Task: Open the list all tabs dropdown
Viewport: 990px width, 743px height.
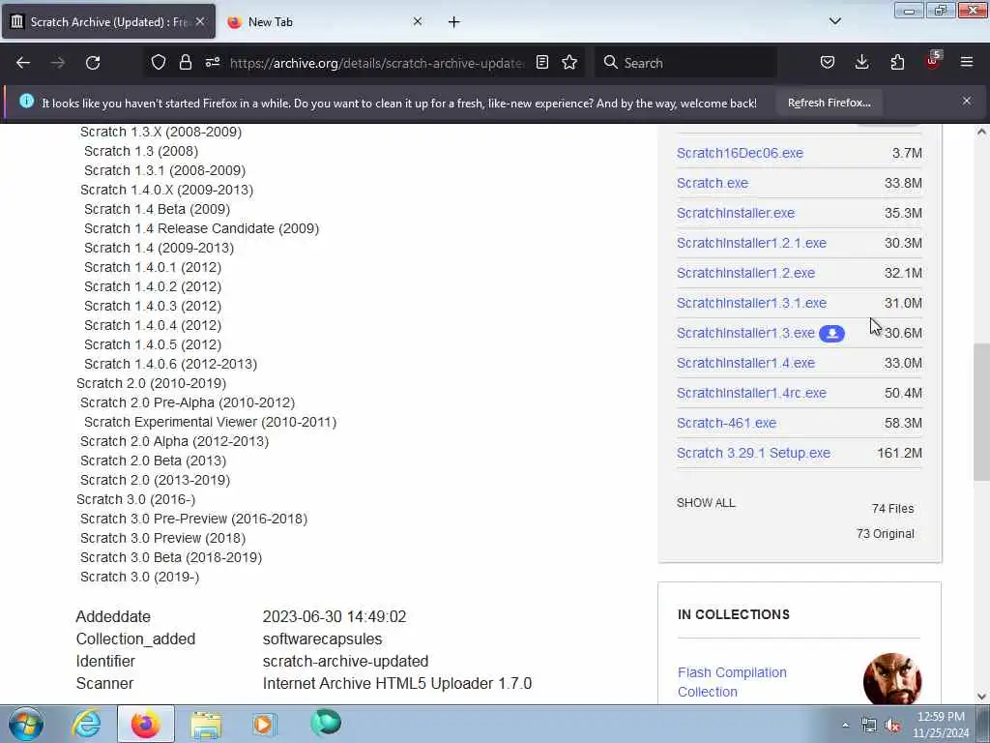Action: (x=835, y=21)
